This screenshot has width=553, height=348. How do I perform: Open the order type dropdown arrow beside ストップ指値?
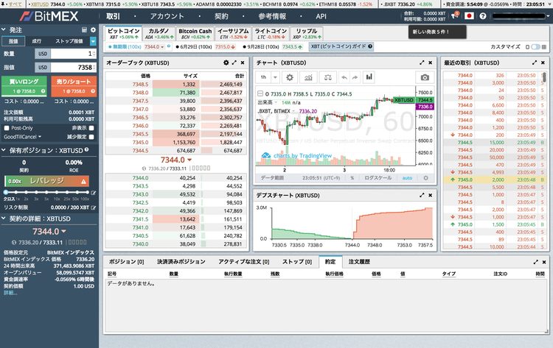[93, 41]
